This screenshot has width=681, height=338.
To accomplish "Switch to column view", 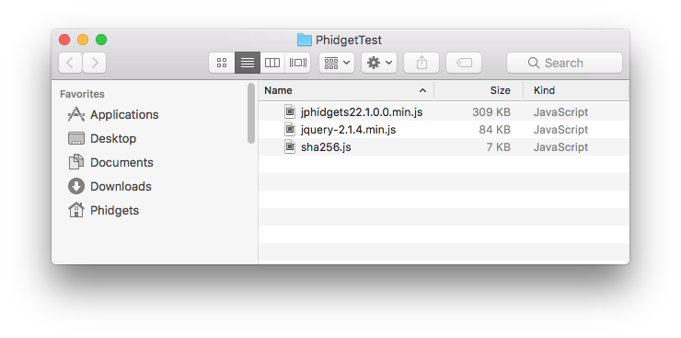I will 272,63.
